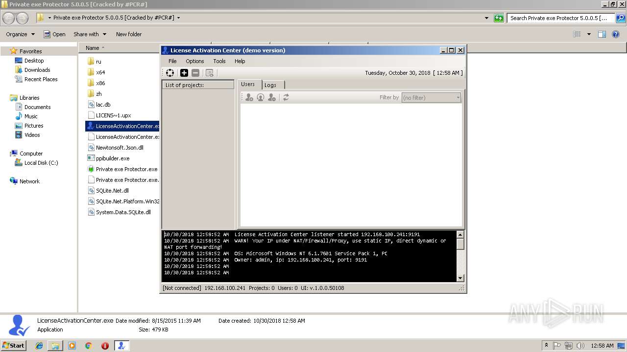Switch to the Users tab
The height and width of the screenshot is (352, 627).
pyautogui.click(x=248, y=84)
